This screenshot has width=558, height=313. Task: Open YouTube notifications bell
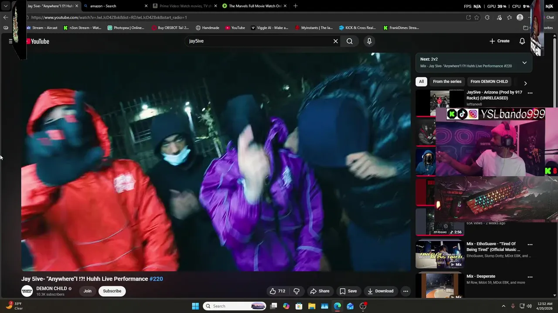click(522, 41)
